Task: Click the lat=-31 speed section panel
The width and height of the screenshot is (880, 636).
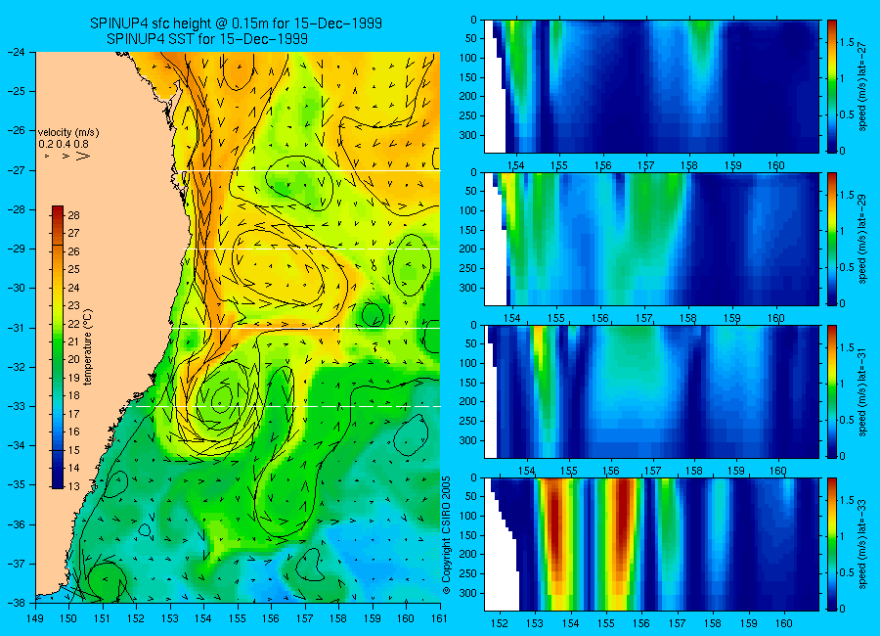Action: [x=651, y=391]
